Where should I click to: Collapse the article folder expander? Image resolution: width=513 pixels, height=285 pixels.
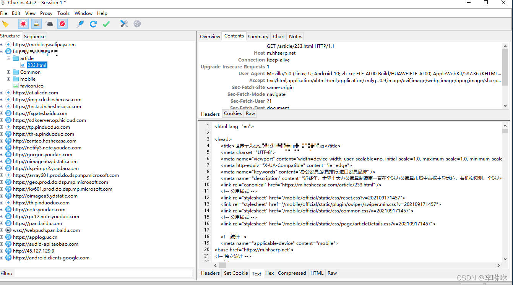pos(9,58)
